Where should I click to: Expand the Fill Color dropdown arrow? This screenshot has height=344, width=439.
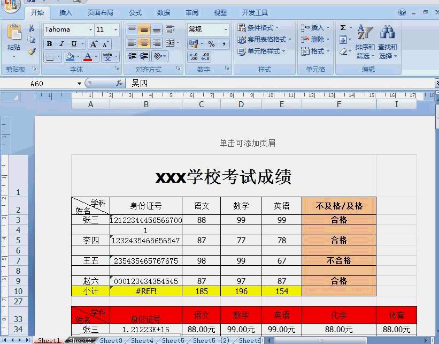tap(78, 56)
